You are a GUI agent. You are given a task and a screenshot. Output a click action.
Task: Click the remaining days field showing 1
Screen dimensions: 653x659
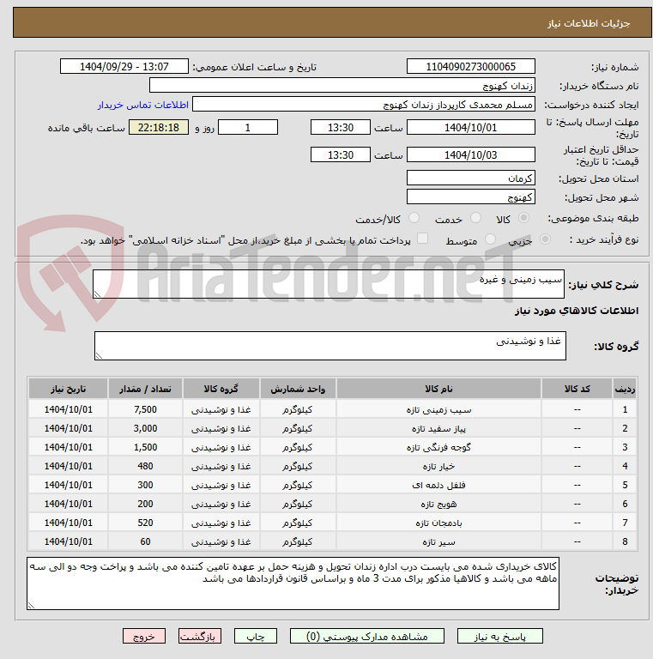248,127
